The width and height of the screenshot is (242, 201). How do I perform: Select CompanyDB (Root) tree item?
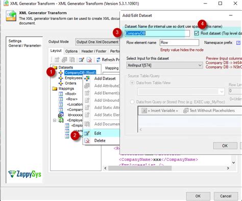(80, 73)
